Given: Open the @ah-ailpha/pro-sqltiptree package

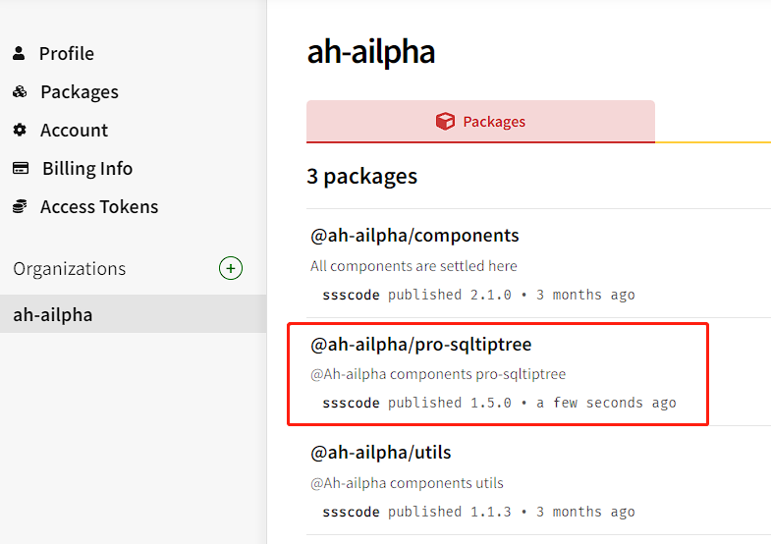Looking at the screenshot, I should pyautogui.click(x=421, y=345).
